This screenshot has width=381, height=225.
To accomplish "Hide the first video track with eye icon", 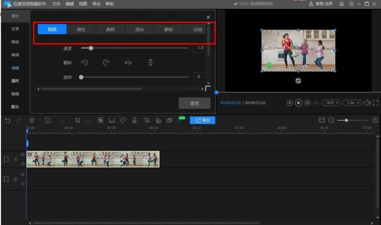I will coord(23,155).
